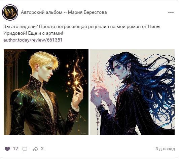Click the post text starting "Вы это видели?"
179x159 pixels.
(x=82, y=27)
